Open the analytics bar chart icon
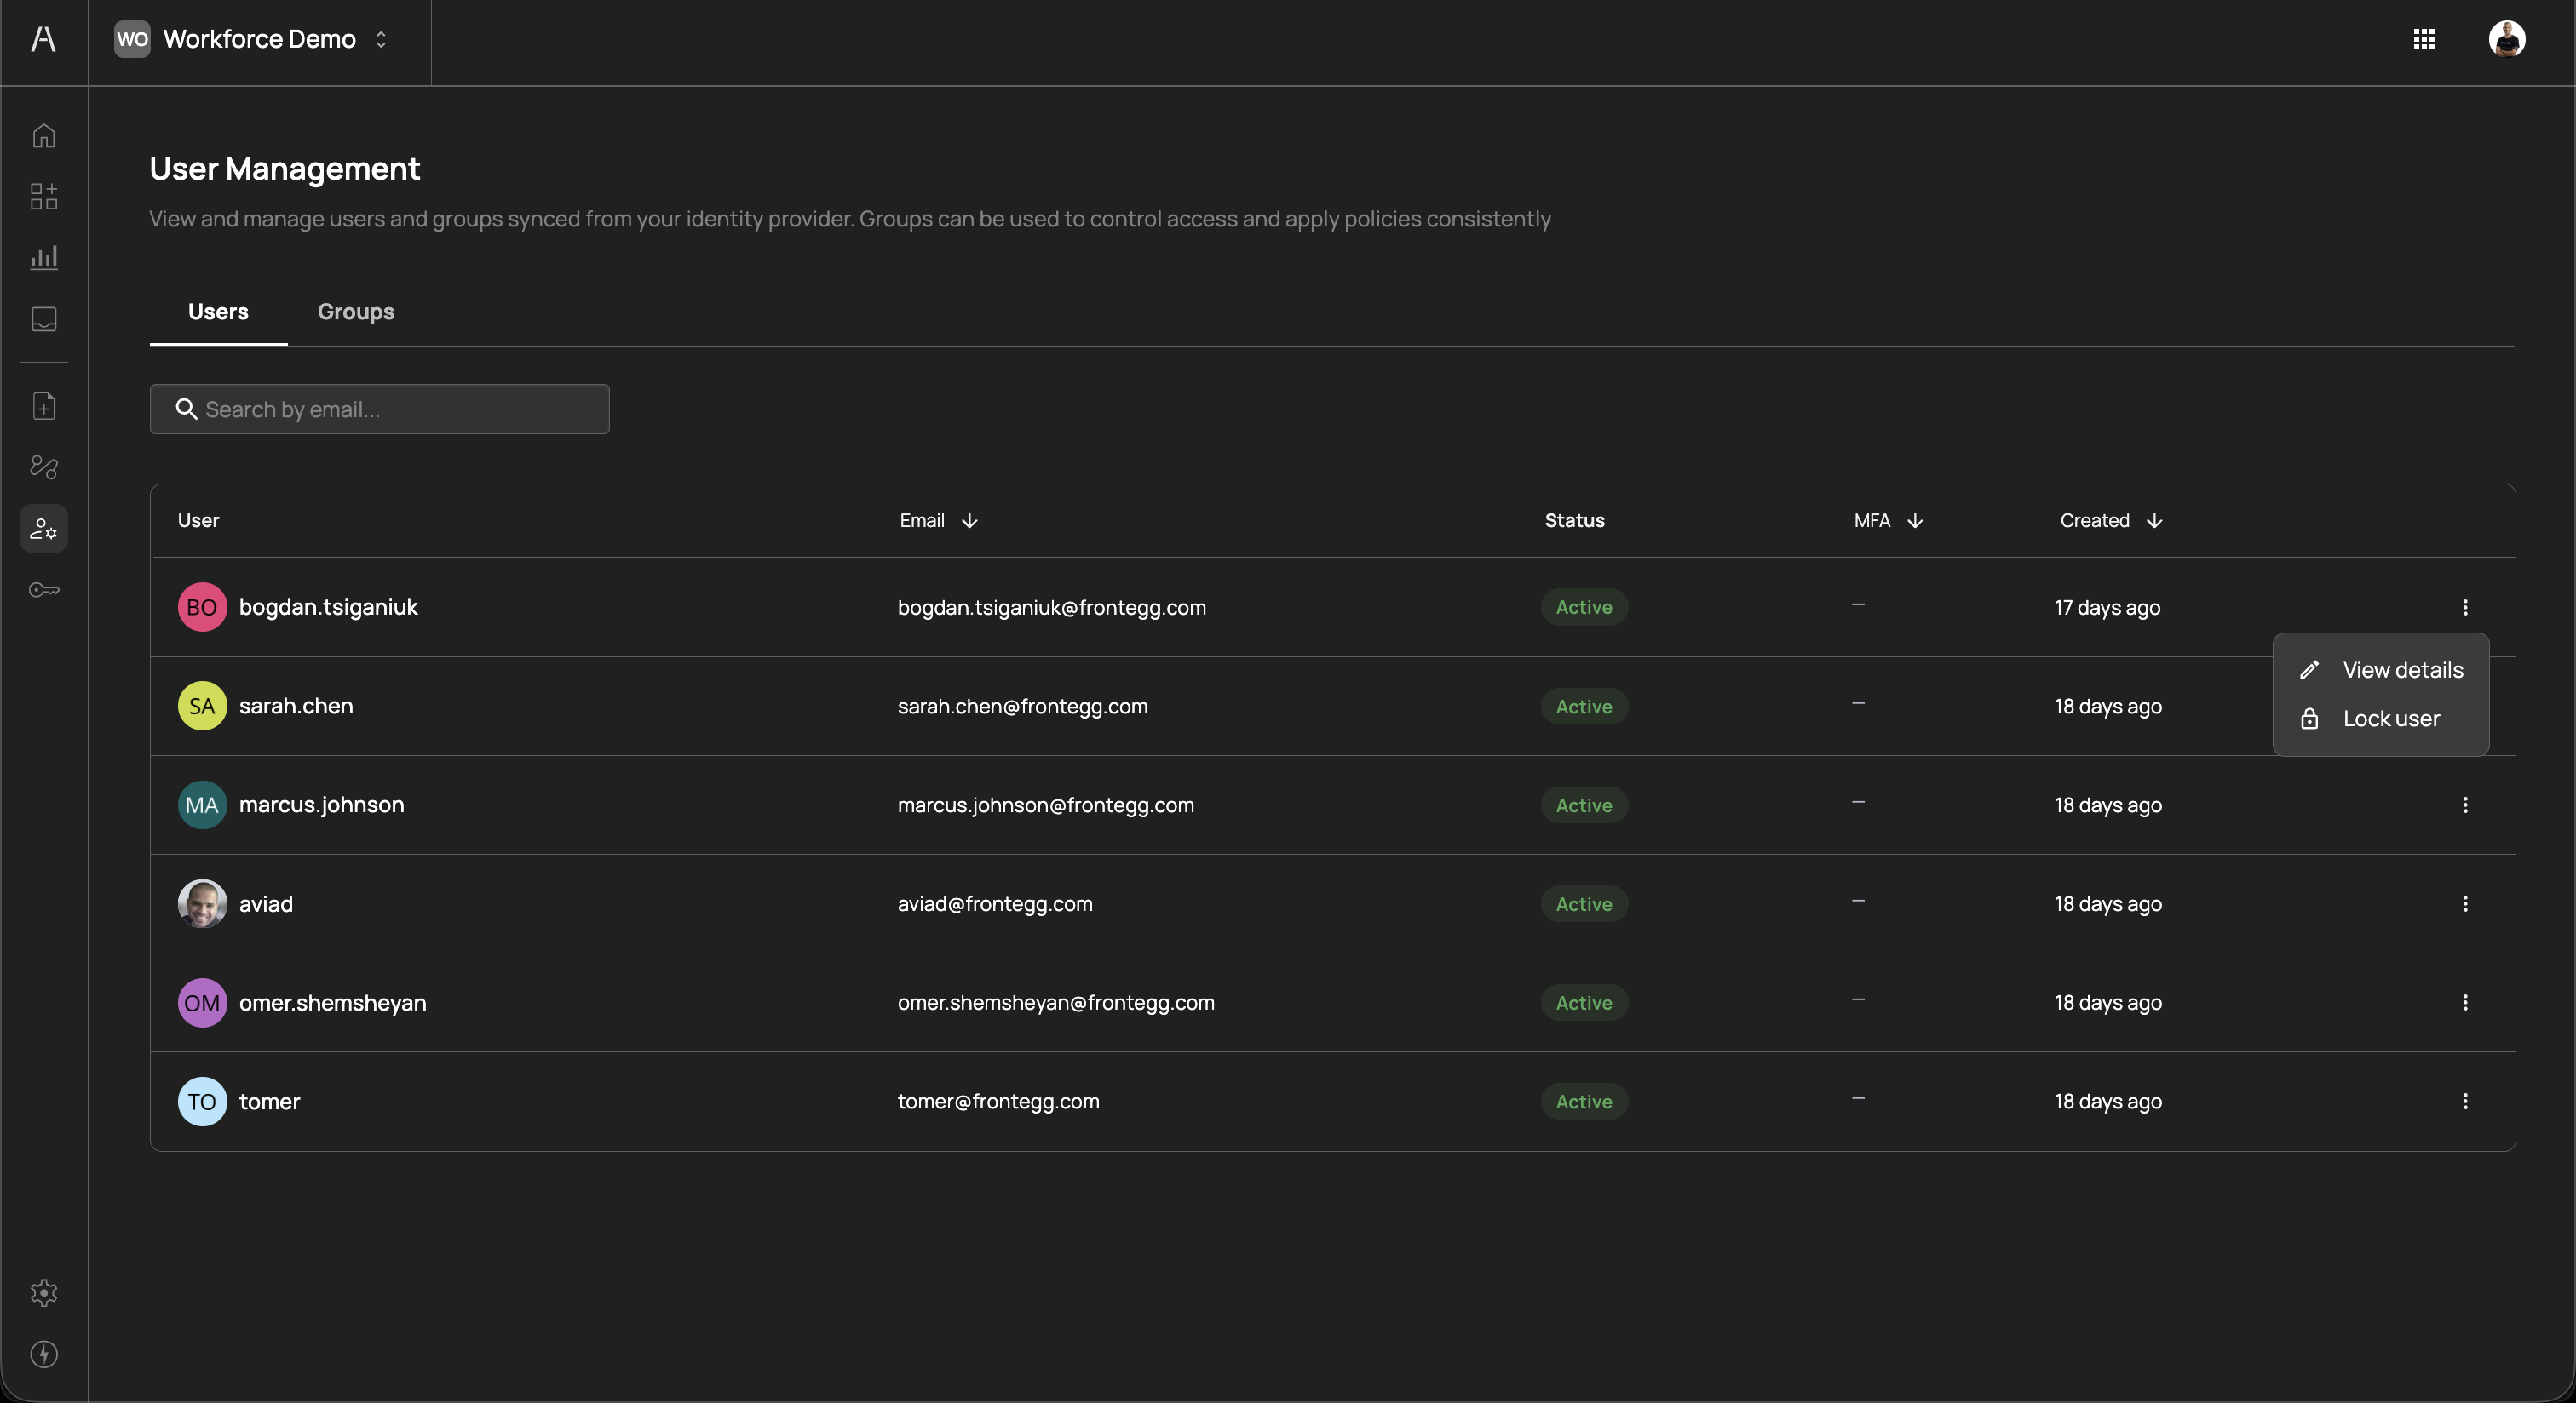The image size is (2576, 1403). tap(44, 258)
